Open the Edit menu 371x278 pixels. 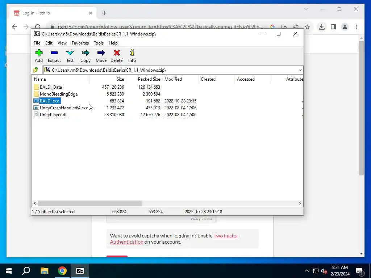pos(49,43)
